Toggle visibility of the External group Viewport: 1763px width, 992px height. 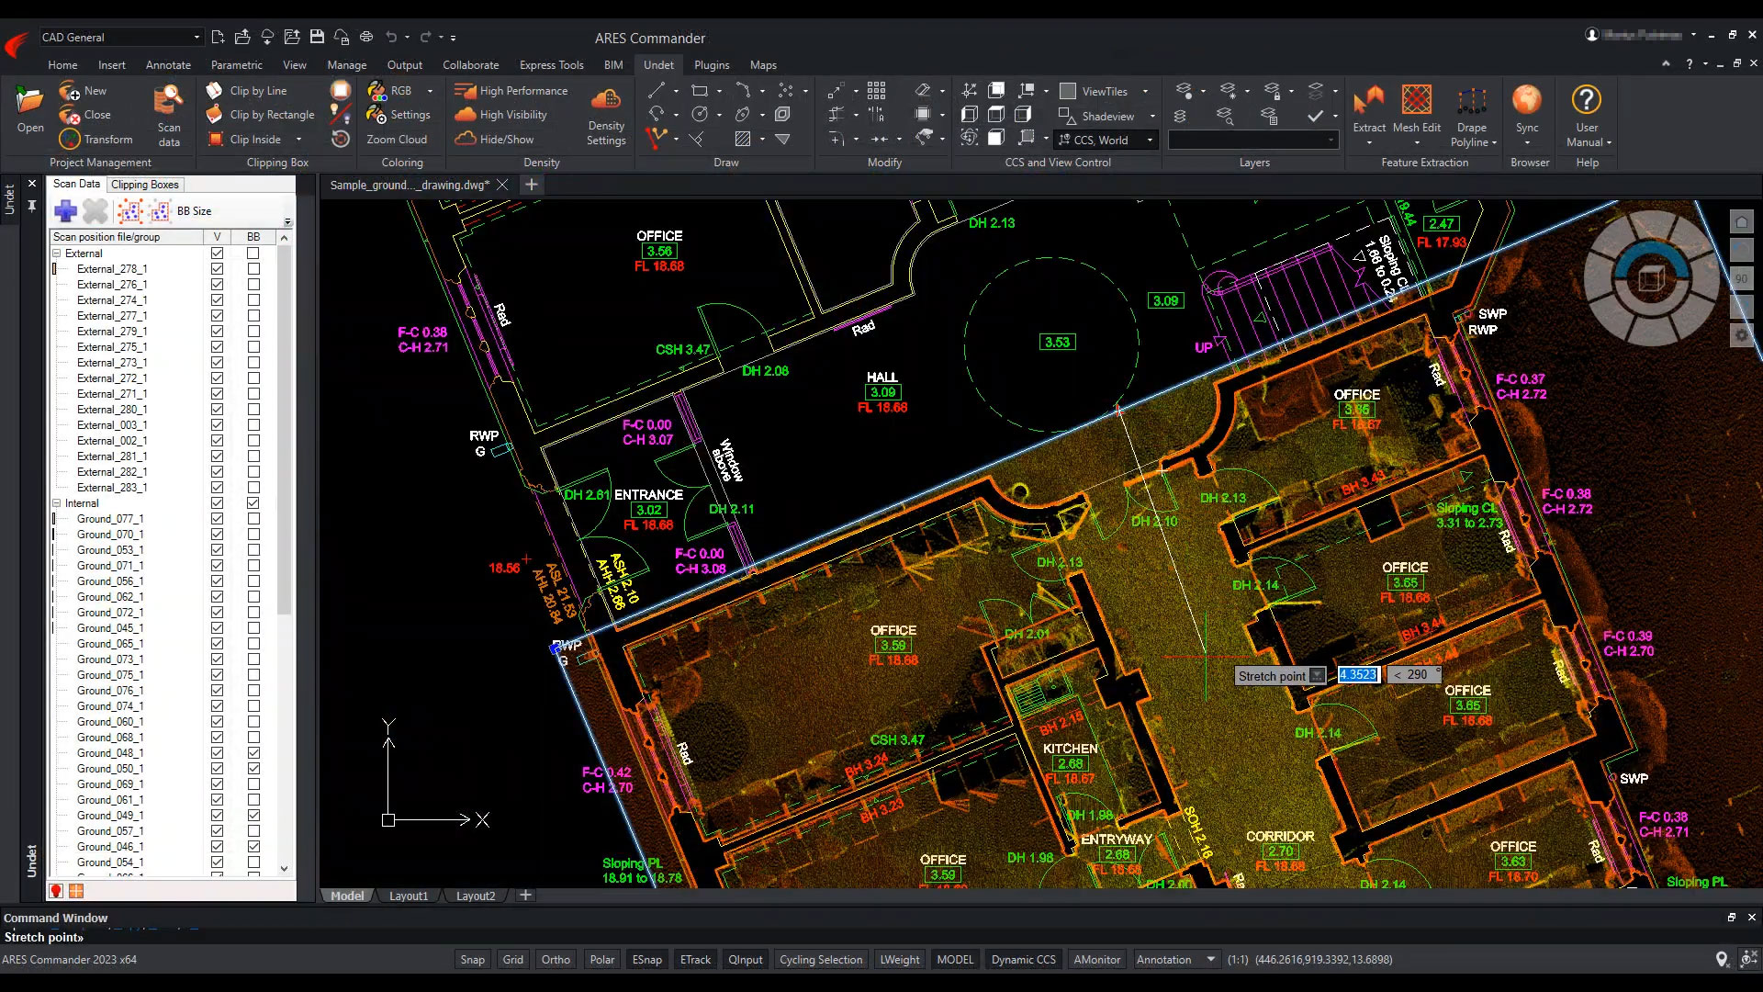pos(217,254)
